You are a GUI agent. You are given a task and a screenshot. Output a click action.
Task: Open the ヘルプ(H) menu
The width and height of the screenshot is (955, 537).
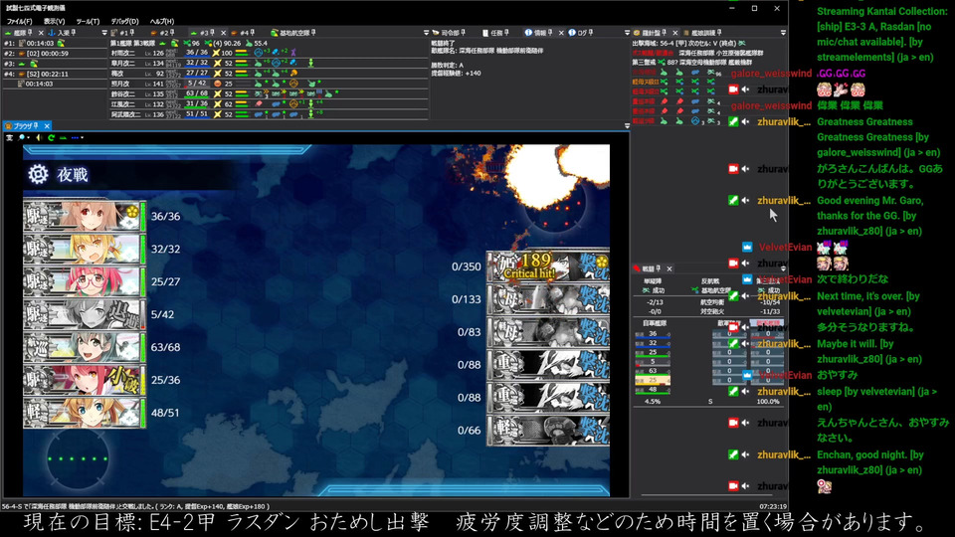point(161,21)
